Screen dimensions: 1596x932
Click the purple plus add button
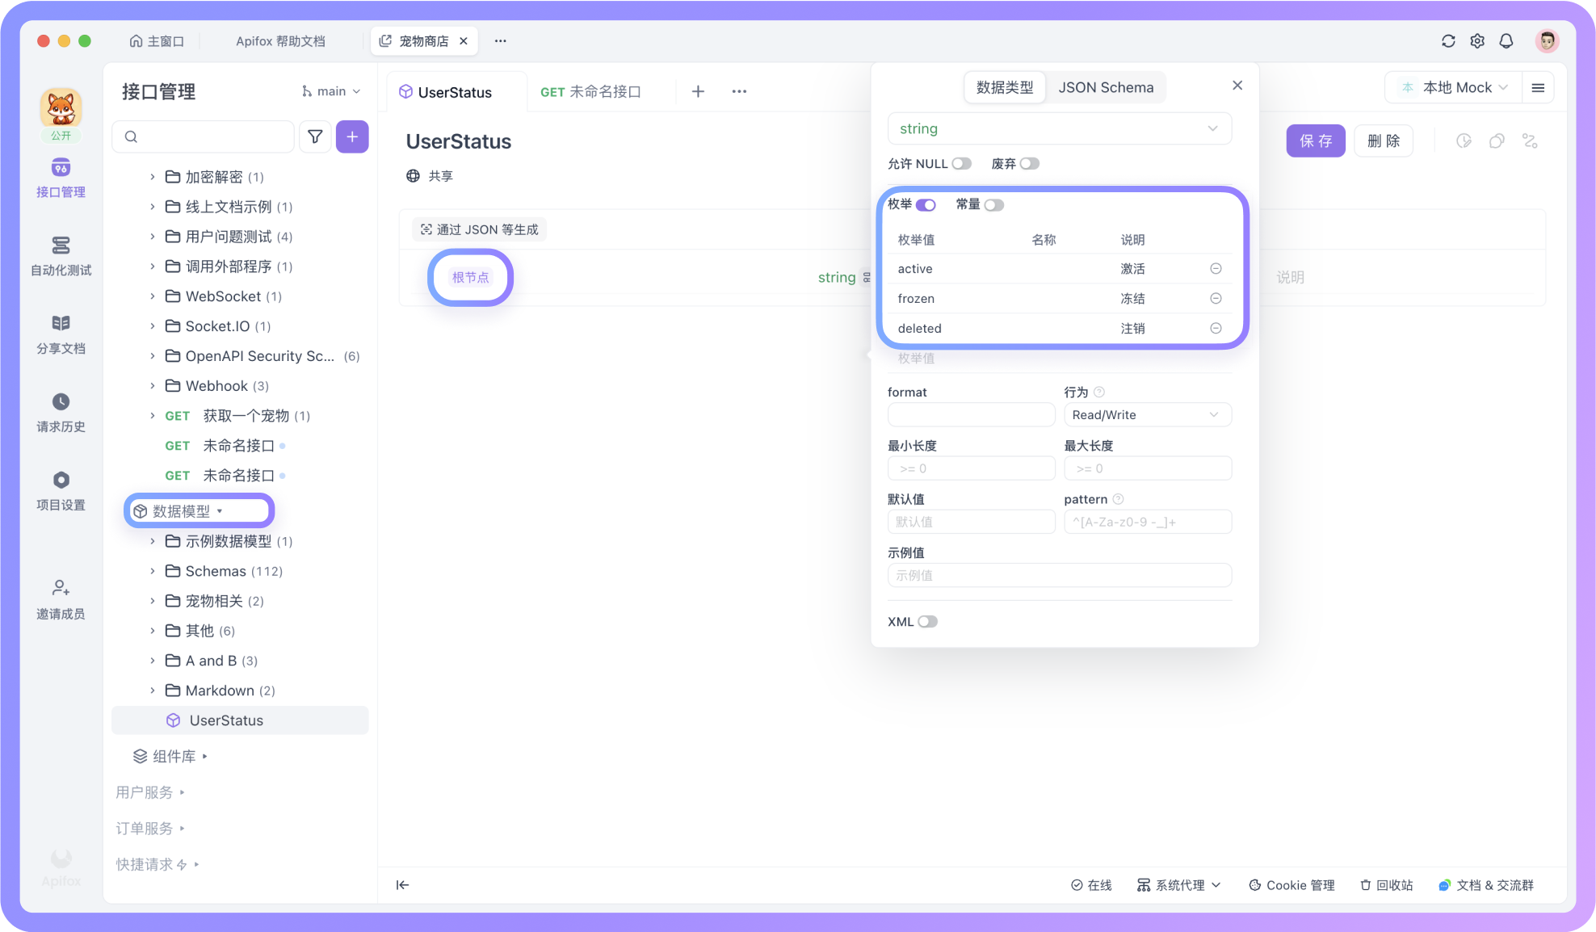352,136
